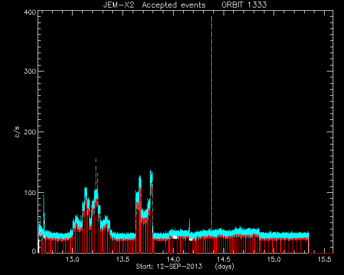Image resolution: width=344 pixels, height=275 pixels.
Task: Click the '14.0' x-axis tick label
Action: 173,259
